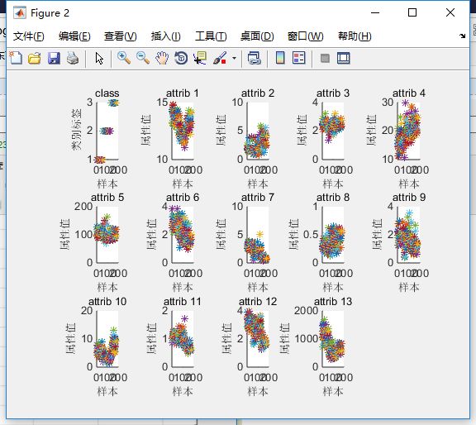Click the attrib 8 subplot axes
Image resolution: width=476 pixels, height=425 pixels.
(333, 235)
